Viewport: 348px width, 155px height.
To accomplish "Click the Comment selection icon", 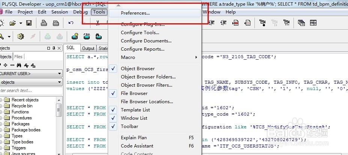I will click(235, 23).
